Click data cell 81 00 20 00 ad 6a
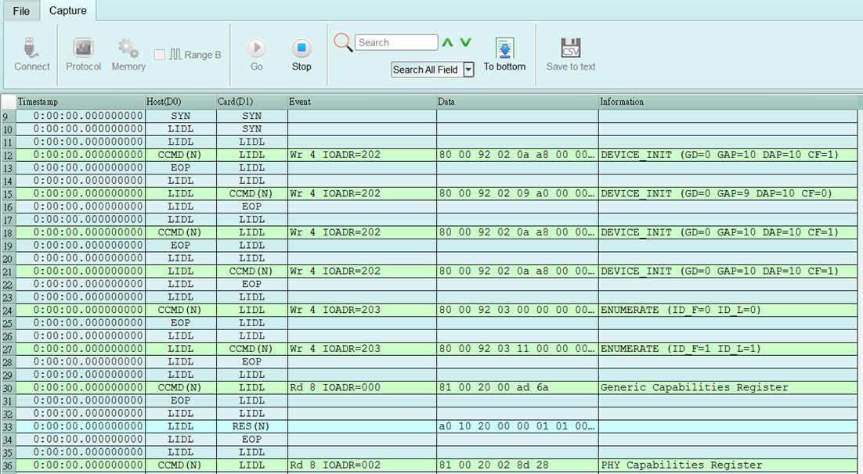 click(x=518, y=388)
